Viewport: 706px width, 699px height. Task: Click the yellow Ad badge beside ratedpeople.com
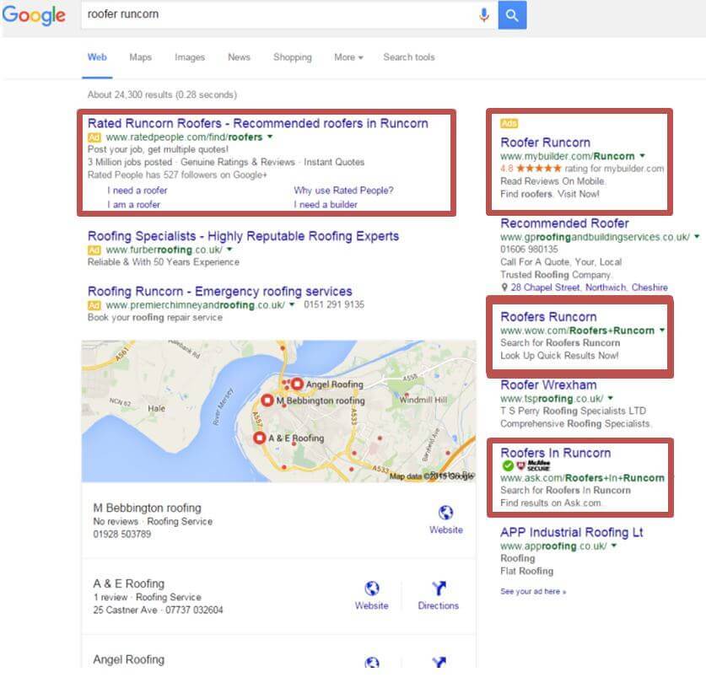coord(94,137)
